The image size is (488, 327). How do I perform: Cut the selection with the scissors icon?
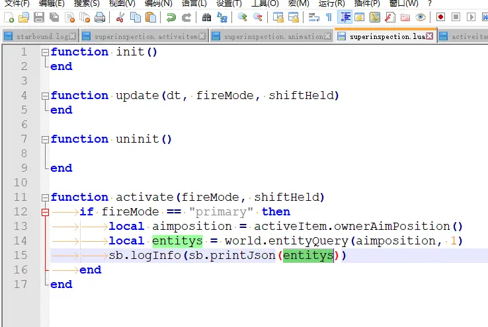coord(120,17)
